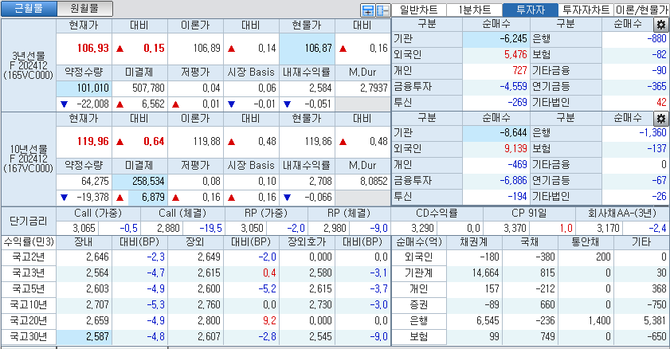The image size is (670, 349).
Task: Click 3년선물 current price 106.93
Action: click(x=84, y=49)
